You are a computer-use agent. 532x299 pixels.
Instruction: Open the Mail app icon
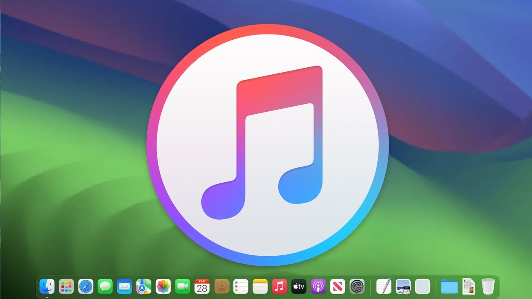click(x=124, y=286)
